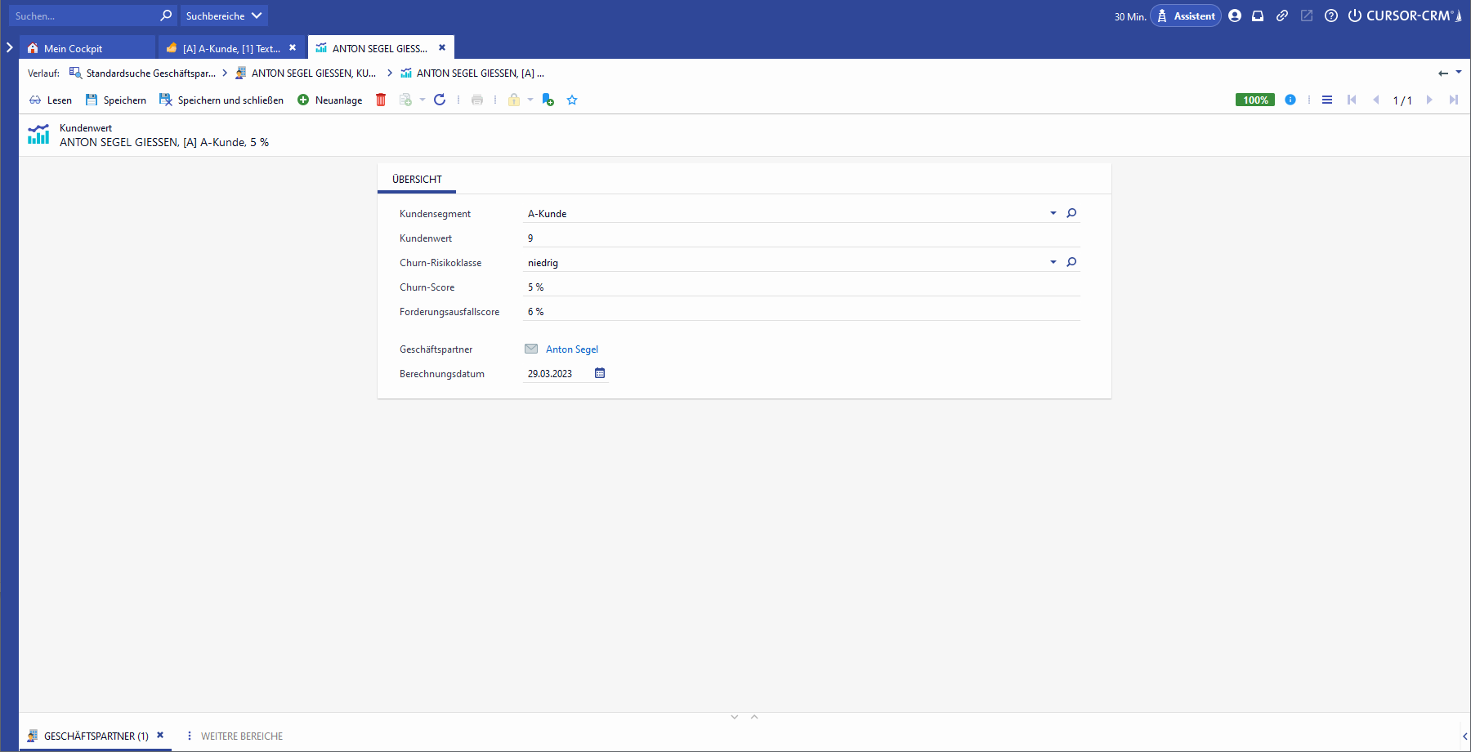Click Speichern und schließen button
This screenshot has height=752, width=1471.
click(221, 100)
